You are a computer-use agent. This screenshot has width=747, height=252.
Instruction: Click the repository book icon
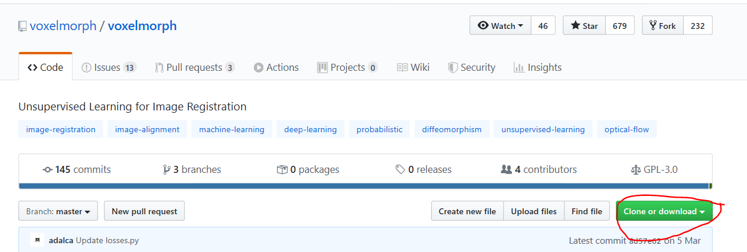click(22, 27)
